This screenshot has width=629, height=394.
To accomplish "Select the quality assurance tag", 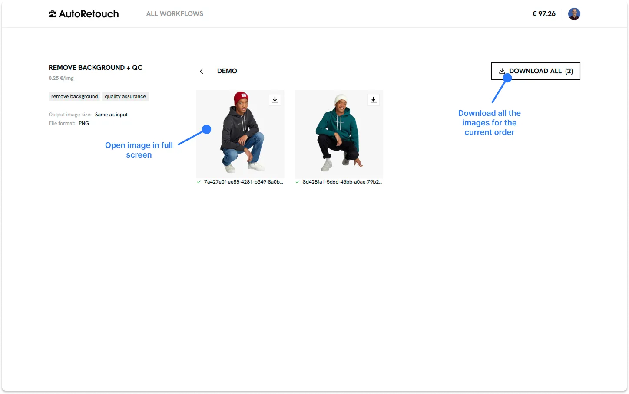I will 125,96.
